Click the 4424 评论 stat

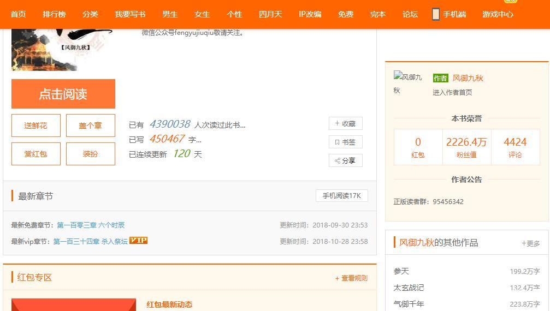[515, 147]
